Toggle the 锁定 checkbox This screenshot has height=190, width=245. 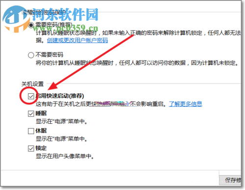31,148
